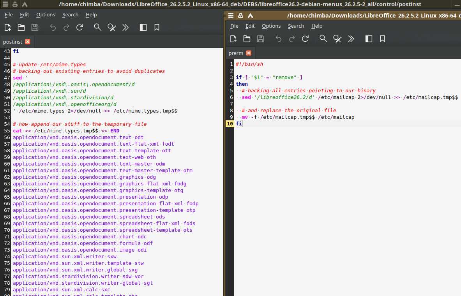Click Redo icon in prerm window
Viewport: 461px width, 296px height.
[292, 39]
